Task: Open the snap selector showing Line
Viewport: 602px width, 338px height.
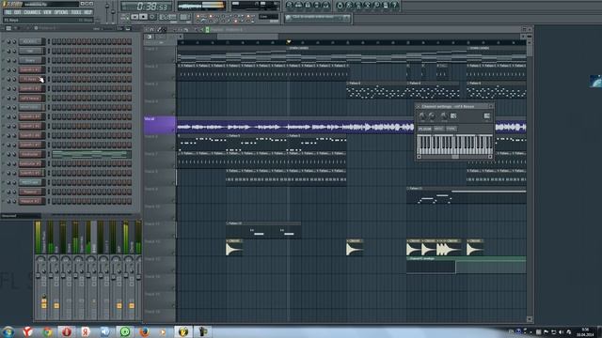Action: pyautogui.click(x=268, y=17)
